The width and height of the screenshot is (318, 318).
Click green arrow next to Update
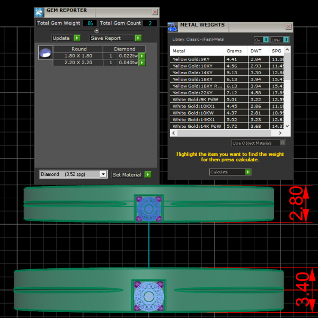[77, 38]
